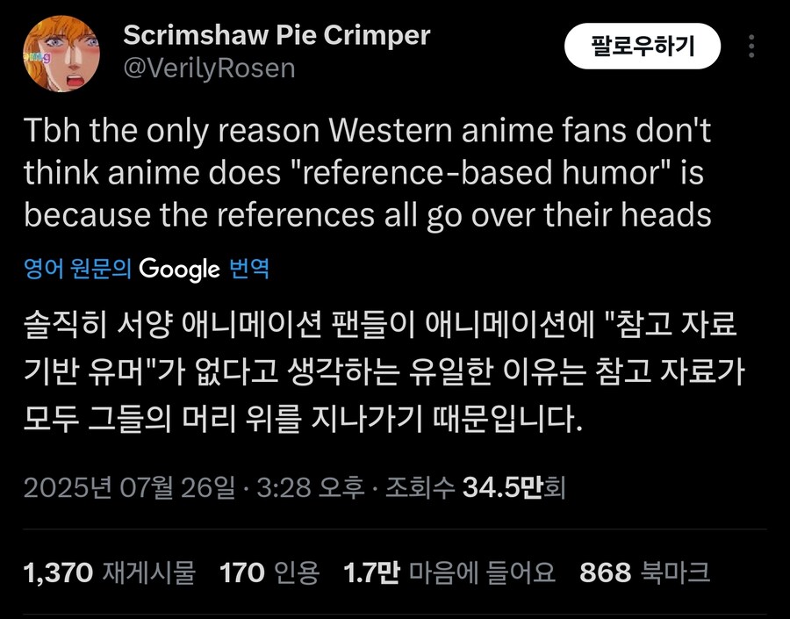This screenshot has width=790, height=619.
Task: Click the 재게시물 label
Action: point(148,572)
